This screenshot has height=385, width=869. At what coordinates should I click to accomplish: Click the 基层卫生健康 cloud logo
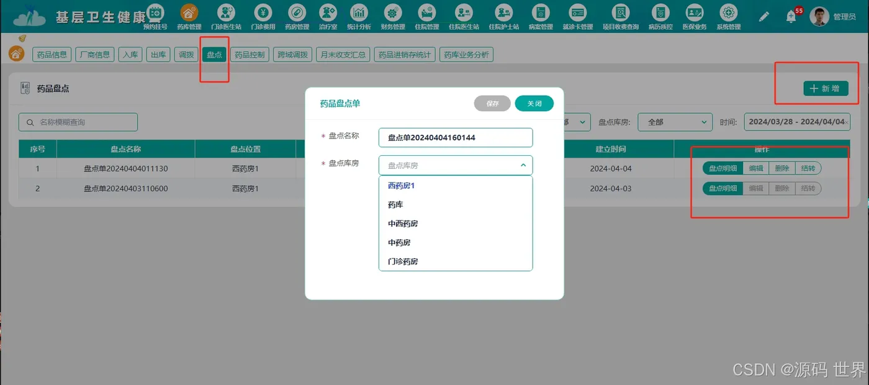tap(29, 16)
